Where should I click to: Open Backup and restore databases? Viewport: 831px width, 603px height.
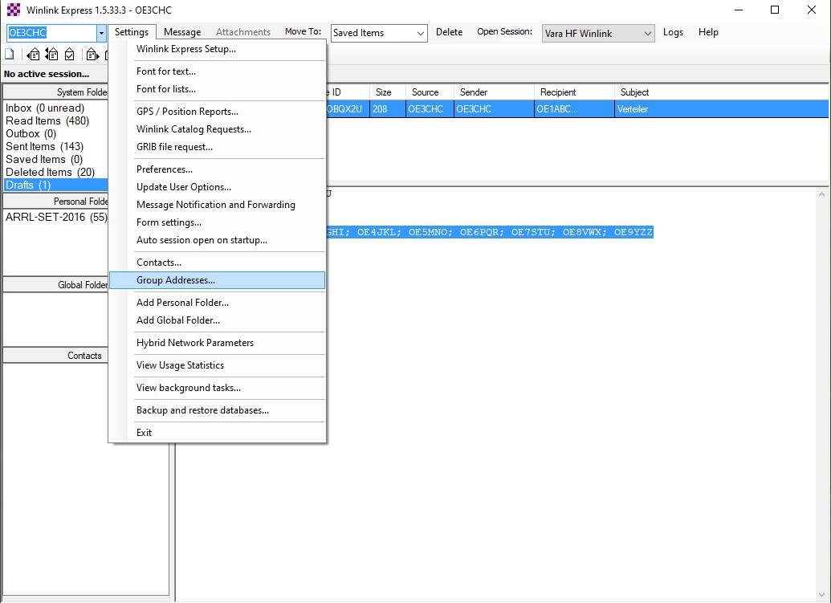(218, 410)
